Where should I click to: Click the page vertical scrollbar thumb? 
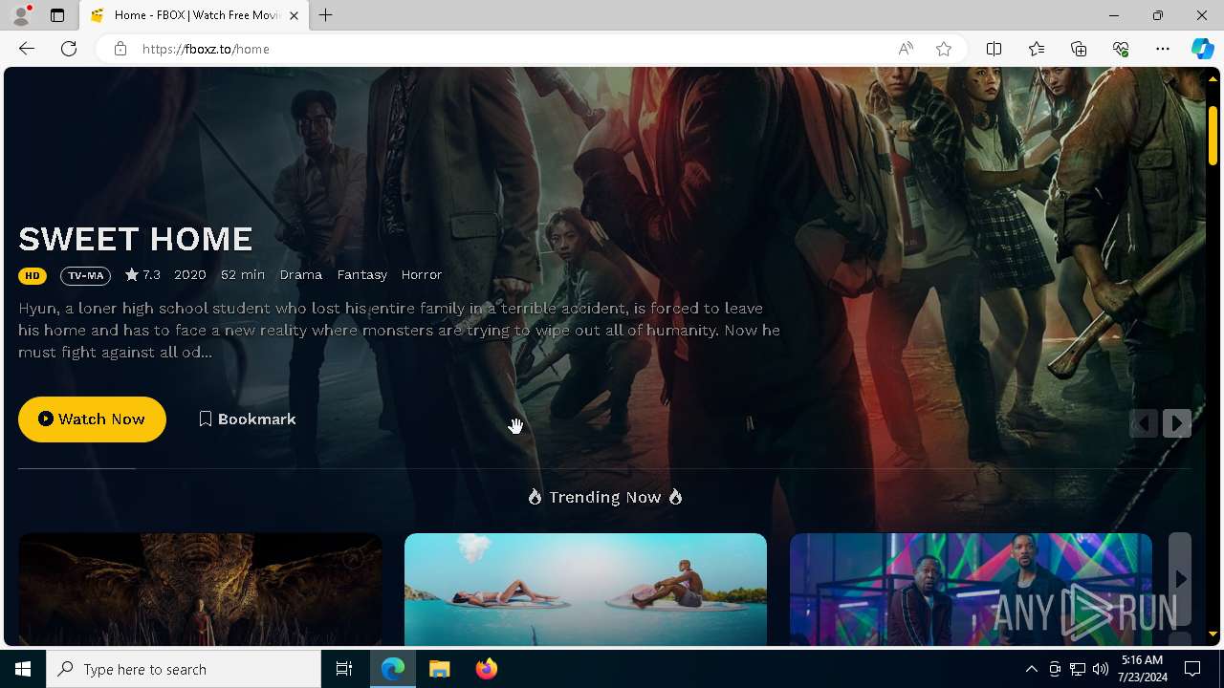(1213, 135)
